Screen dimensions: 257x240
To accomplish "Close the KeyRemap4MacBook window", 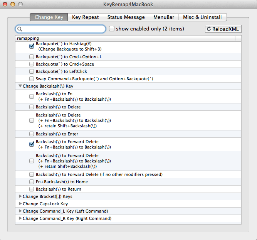I will point(5,4).
